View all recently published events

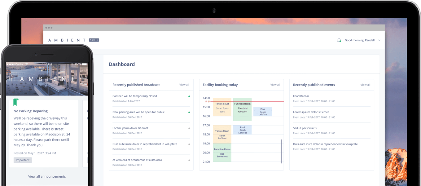click(x=365, y=85)
